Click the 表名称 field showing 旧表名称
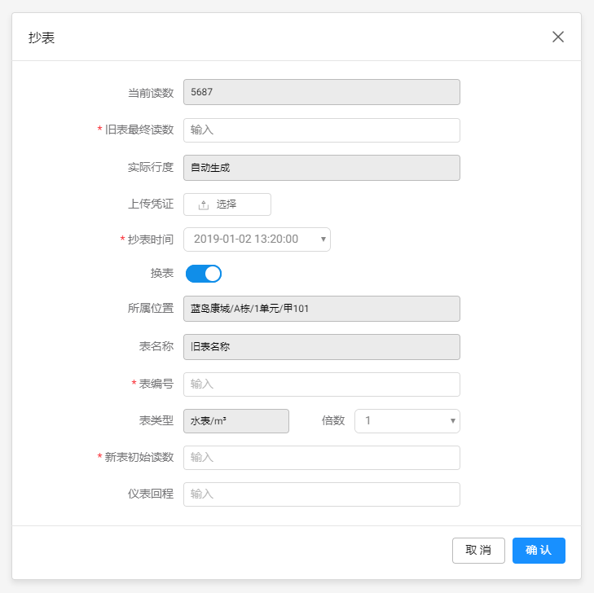Screen dimensions: 594x593 pyautogui.click(x=321, y=347)
